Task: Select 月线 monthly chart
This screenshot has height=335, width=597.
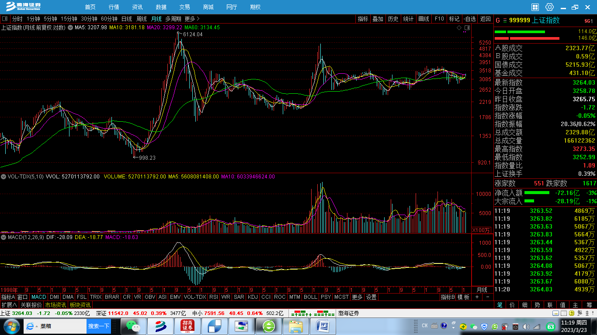Action: tap(156, 19)
